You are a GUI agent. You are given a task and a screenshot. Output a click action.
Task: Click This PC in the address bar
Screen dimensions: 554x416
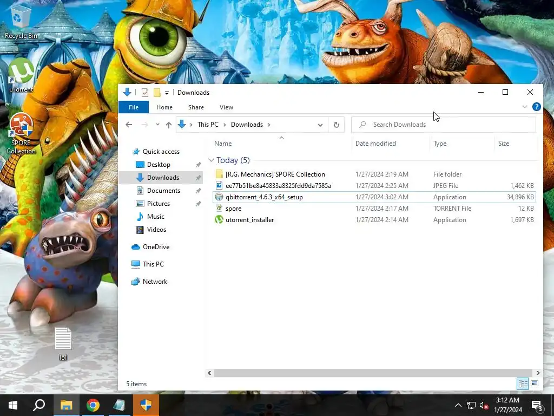coord(208,125)
